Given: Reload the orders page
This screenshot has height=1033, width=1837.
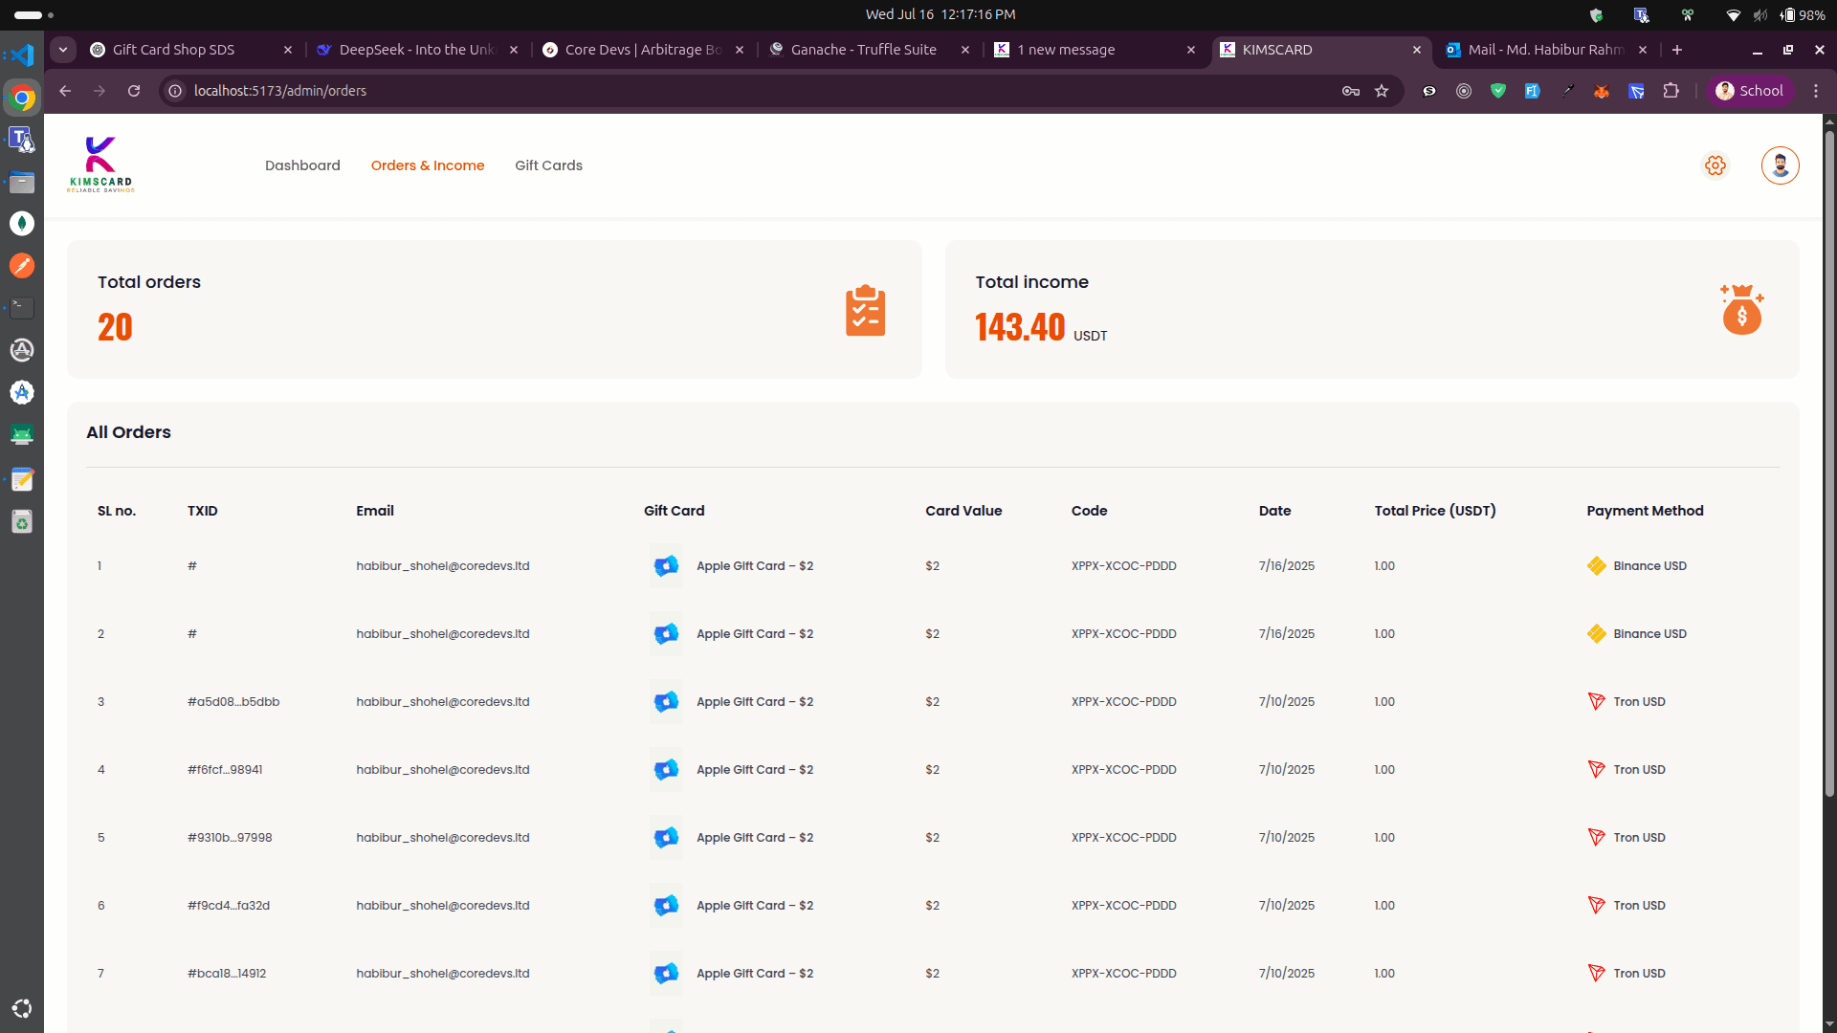Looking at the screenshot, I should point(134,91).
